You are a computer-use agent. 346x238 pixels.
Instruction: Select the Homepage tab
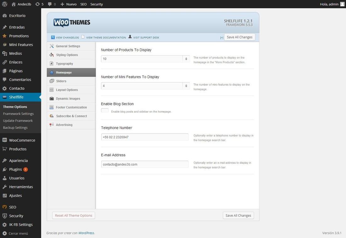point(71,72)
